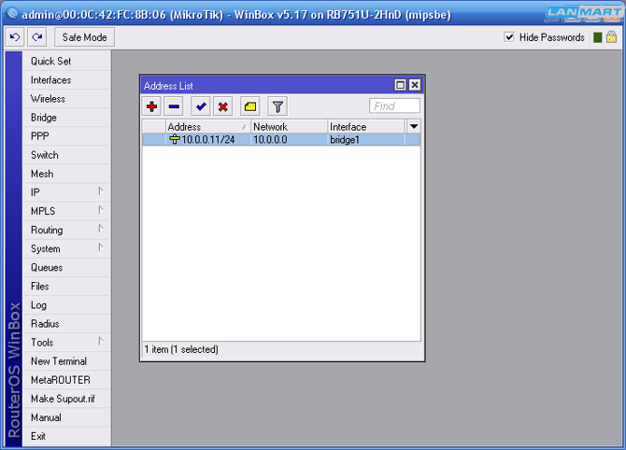Screen dimensions: 626x450
Task: Click the green status indicator square
Action: click(x=598, y=37)
